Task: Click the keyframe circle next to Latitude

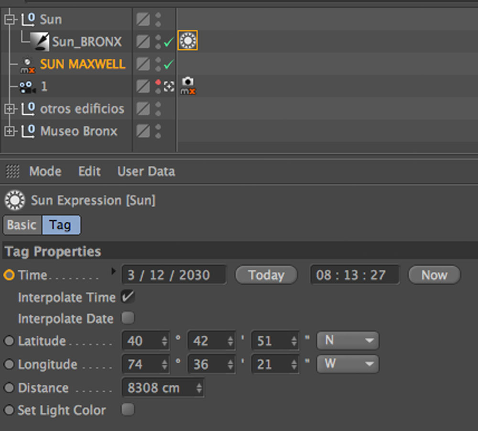Action: 9,341
